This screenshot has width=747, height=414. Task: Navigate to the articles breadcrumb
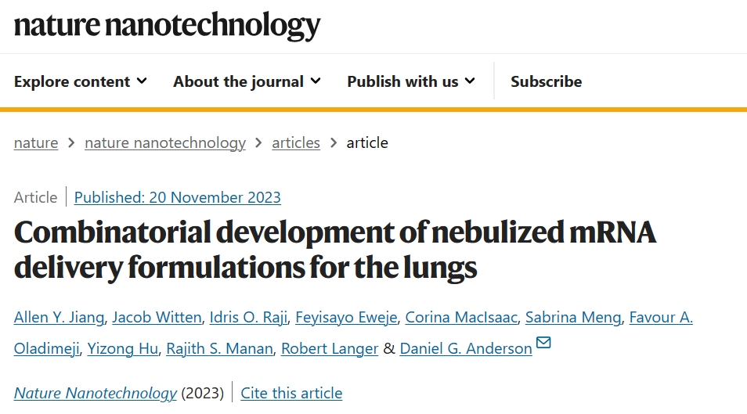tap(296, 142)
